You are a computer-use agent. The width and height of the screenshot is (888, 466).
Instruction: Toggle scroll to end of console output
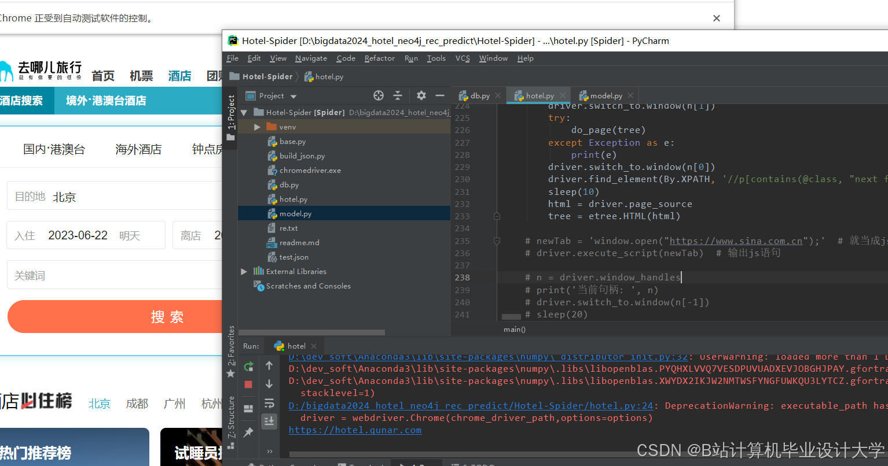pyautogui.click(x=269, y=421)
